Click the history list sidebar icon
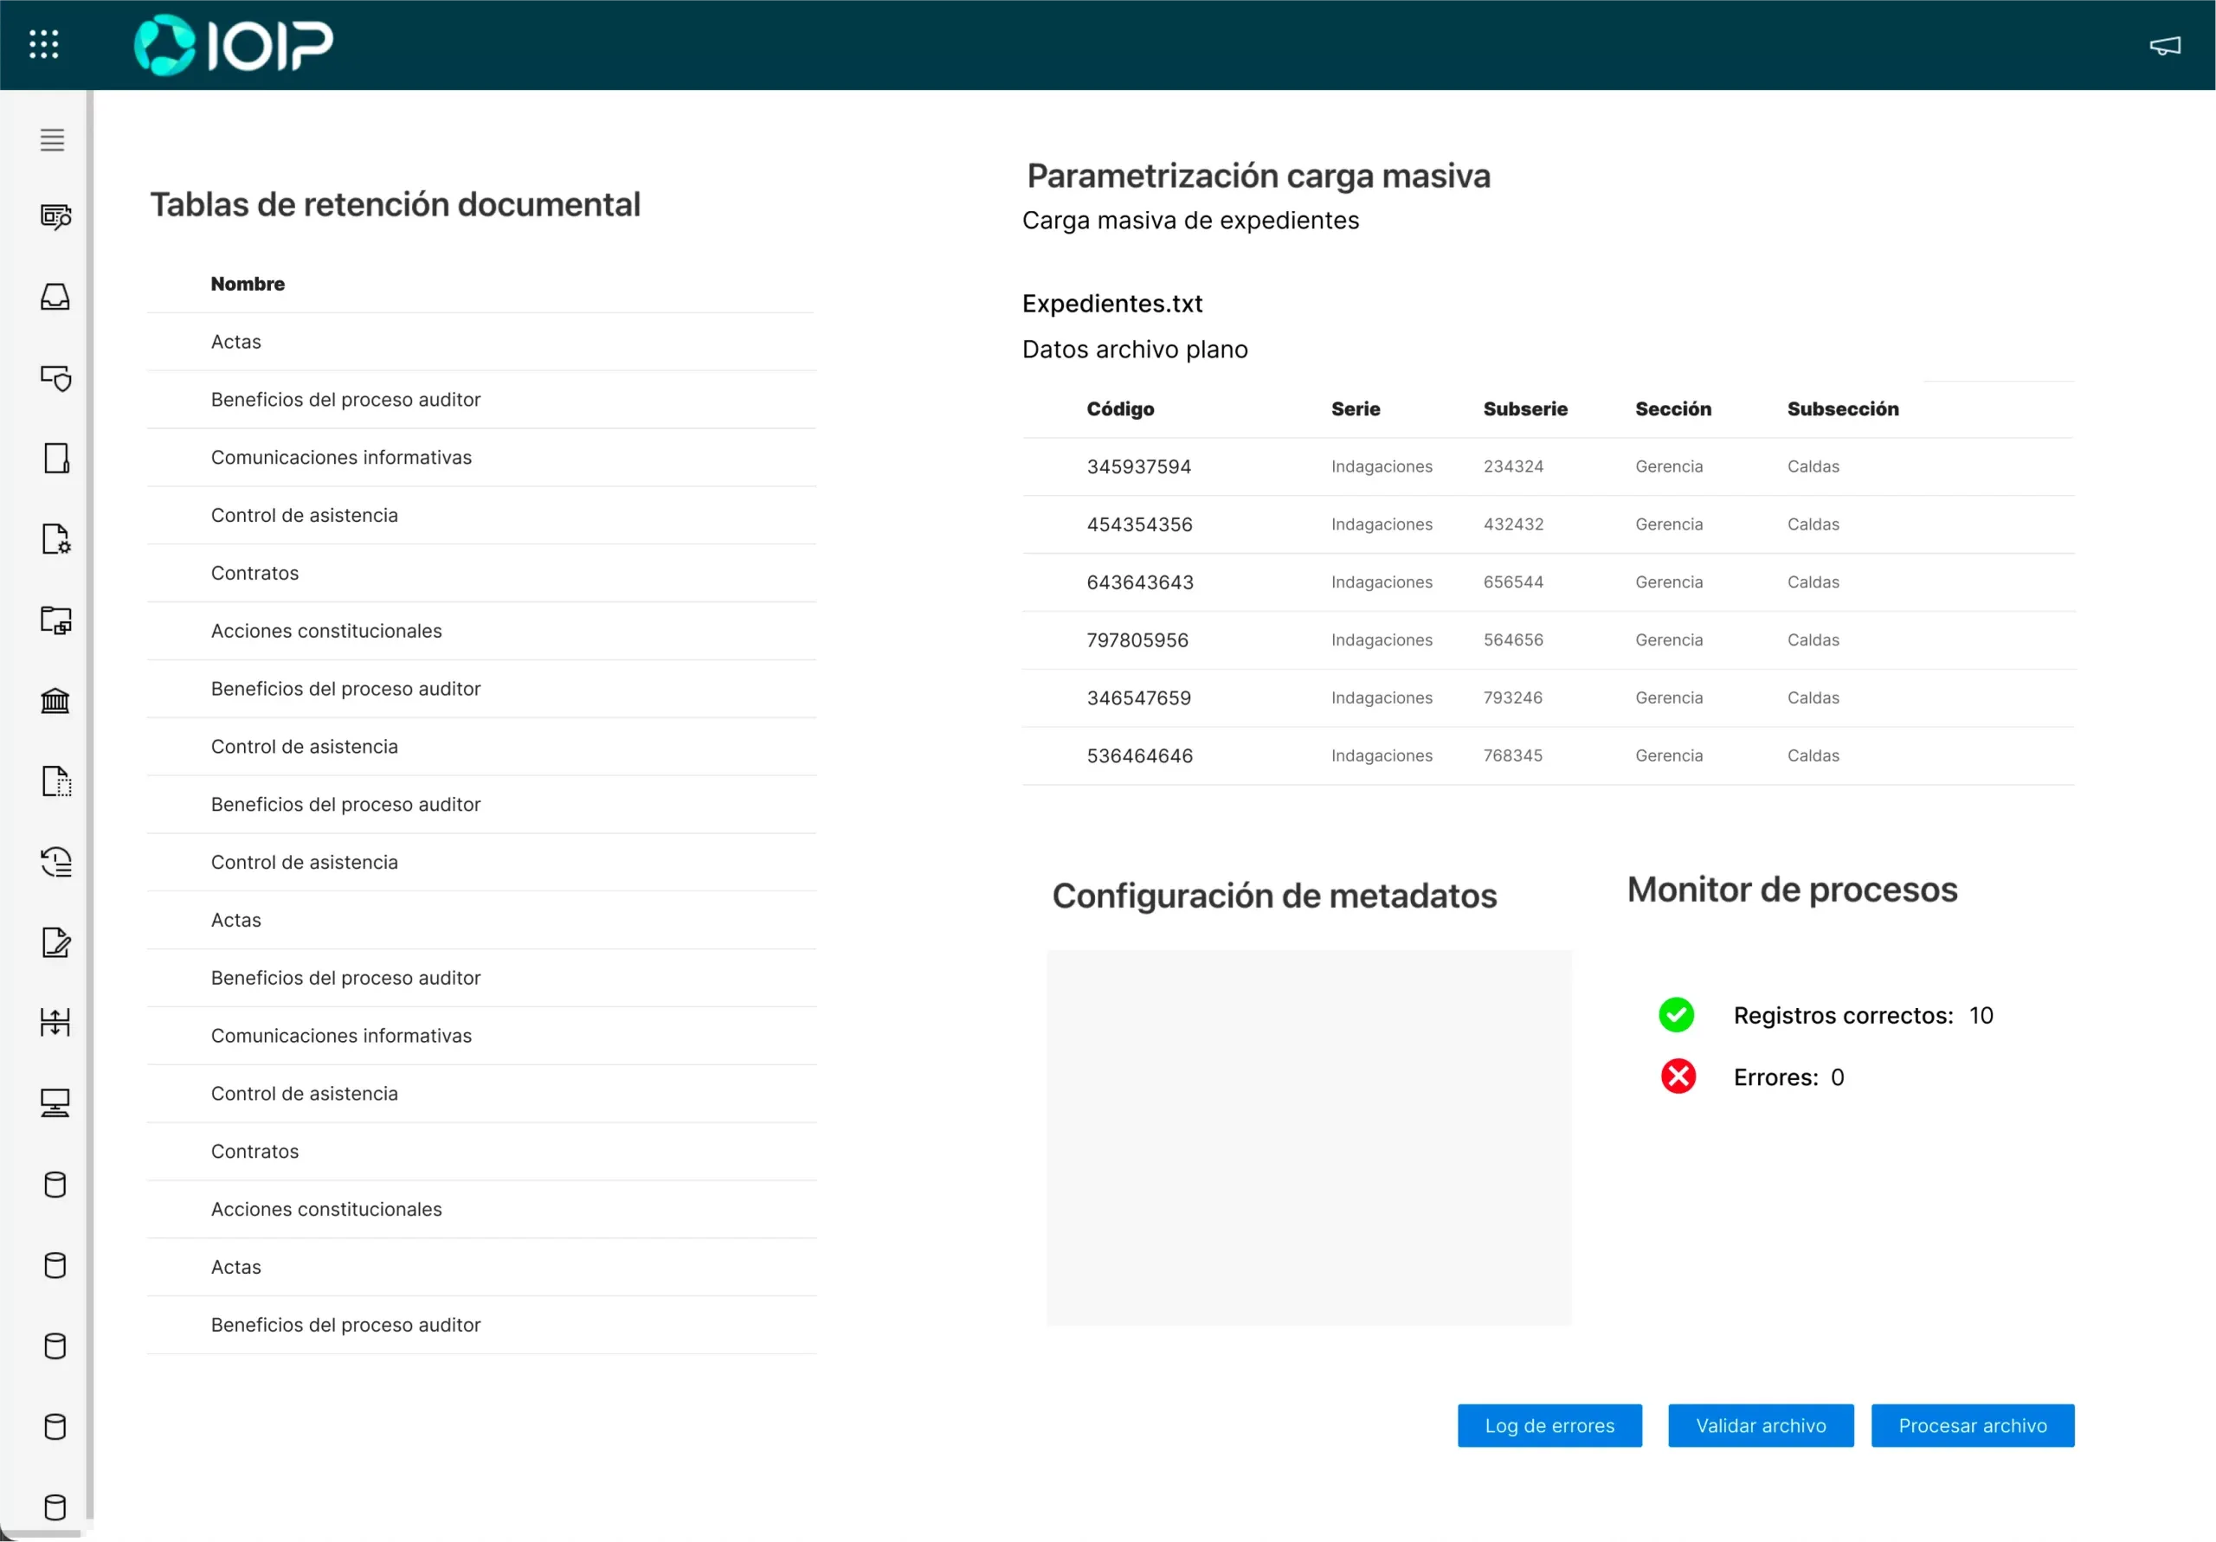Viewport: 2216px width, 1542px height. point(55,862)
